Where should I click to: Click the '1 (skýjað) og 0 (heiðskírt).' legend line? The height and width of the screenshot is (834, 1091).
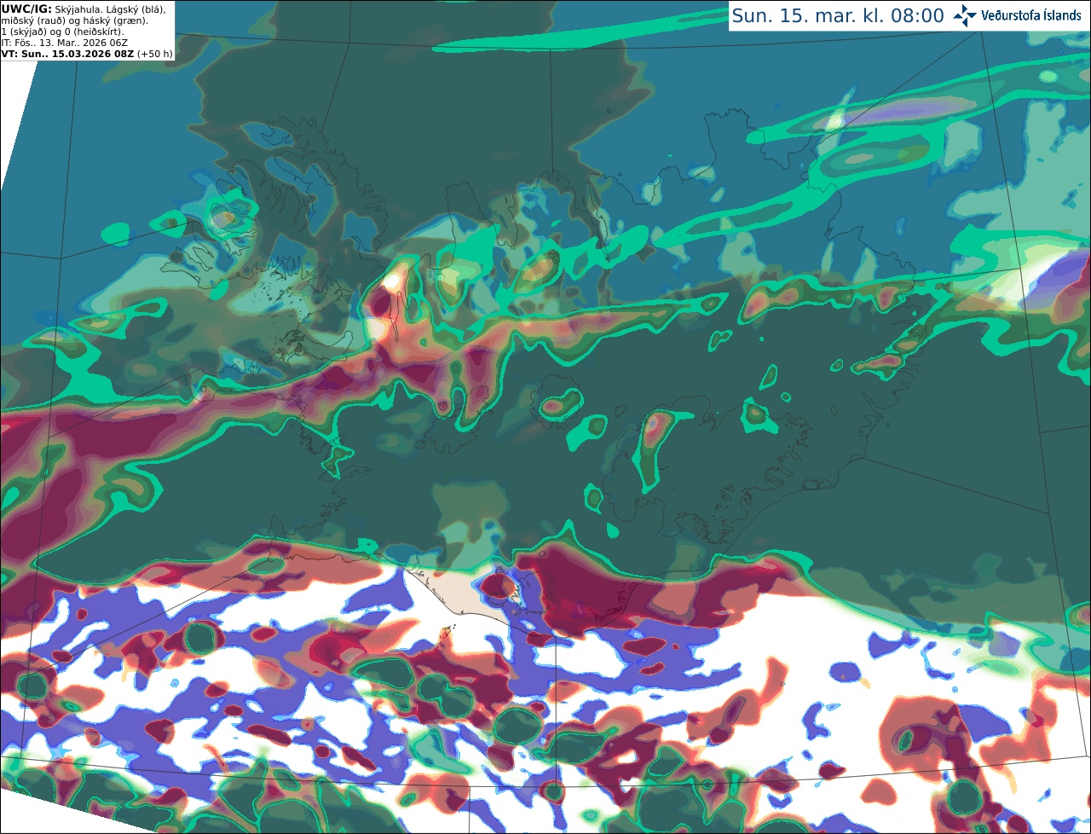[x=62, y=32]
